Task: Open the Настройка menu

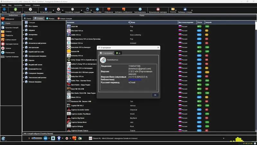Action: click(x=18, y=5)
